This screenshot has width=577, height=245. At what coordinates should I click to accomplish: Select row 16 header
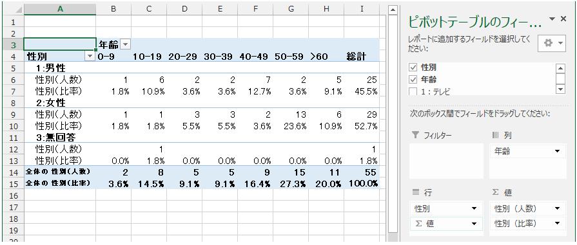[14, 195]
